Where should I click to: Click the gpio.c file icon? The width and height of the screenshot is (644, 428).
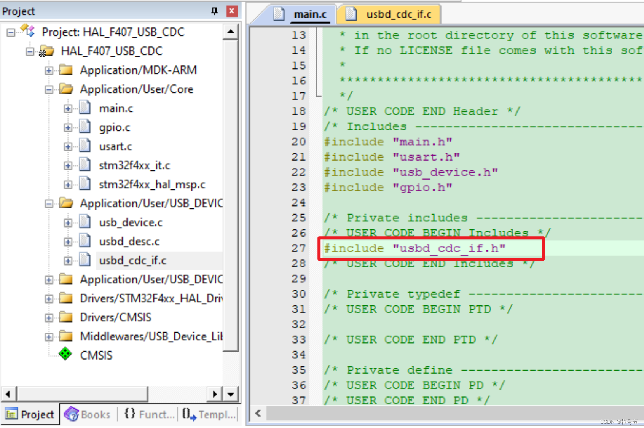click(x=85, y=127)
